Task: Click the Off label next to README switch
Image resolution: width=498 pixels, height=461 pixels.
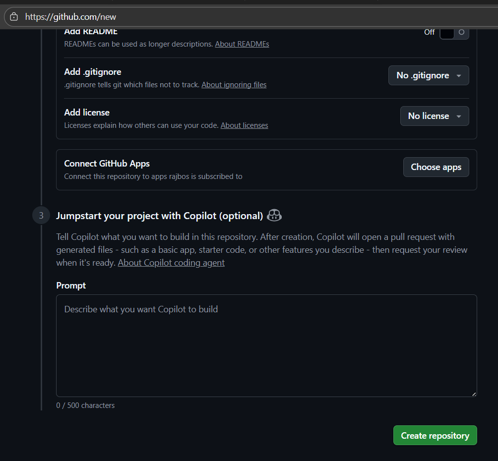Action: click(429, 32)
